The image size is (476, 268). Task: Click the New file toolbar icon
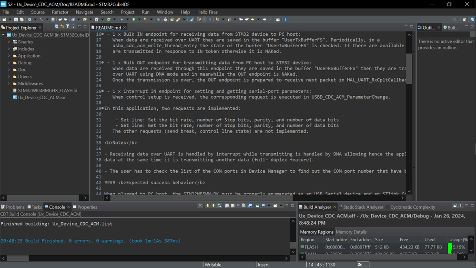[x=4, y=20]
